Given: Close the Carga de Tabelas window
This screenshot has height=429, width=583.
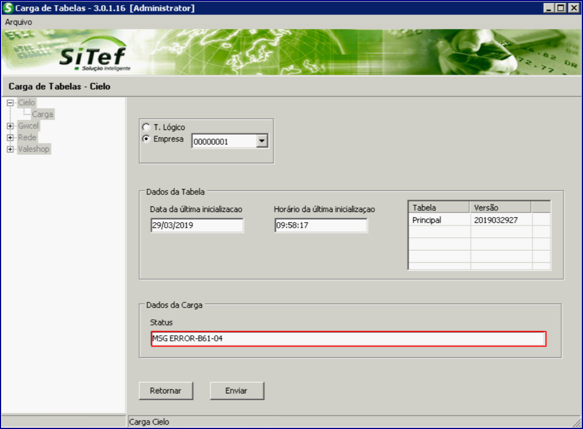Looking at the screenshot, I should click(574, 8).
